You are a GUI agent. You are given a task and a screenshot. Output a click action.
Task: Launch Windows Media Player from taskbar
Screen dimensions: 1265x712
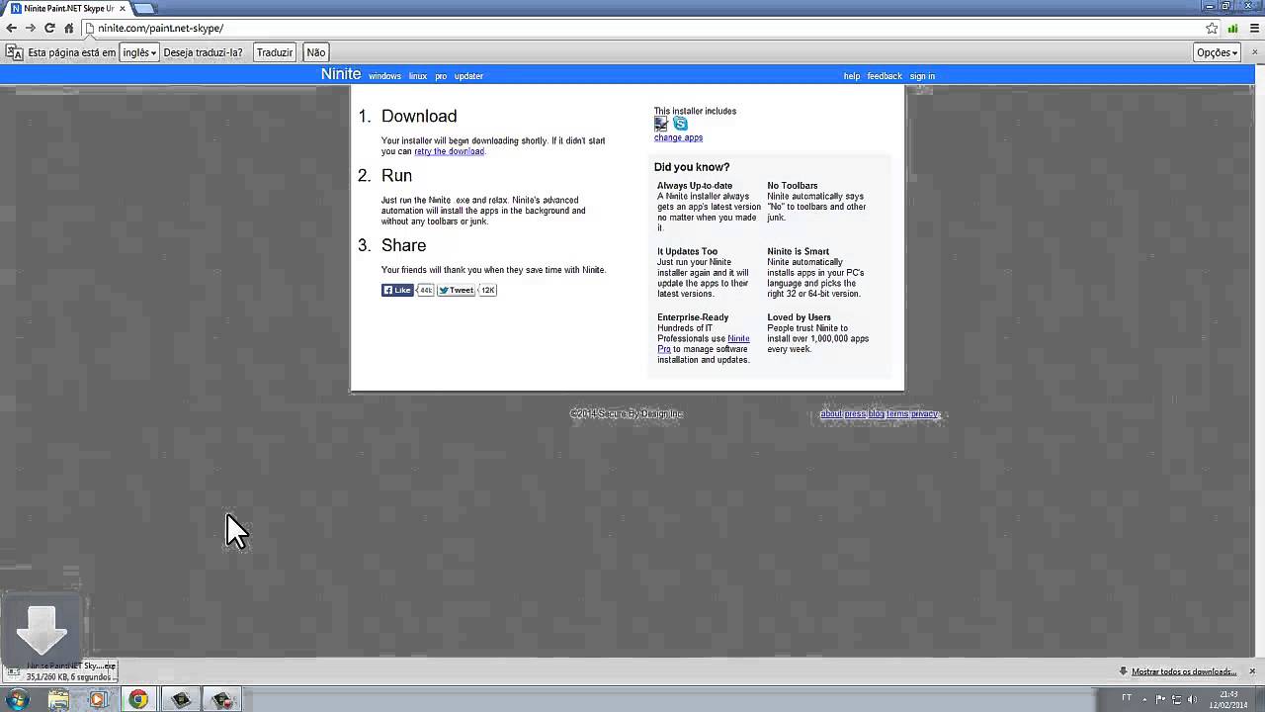point(98,700)
